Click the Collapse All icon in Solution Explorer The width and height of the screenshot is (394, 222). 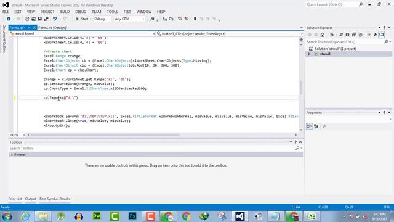tap(354, 35)
